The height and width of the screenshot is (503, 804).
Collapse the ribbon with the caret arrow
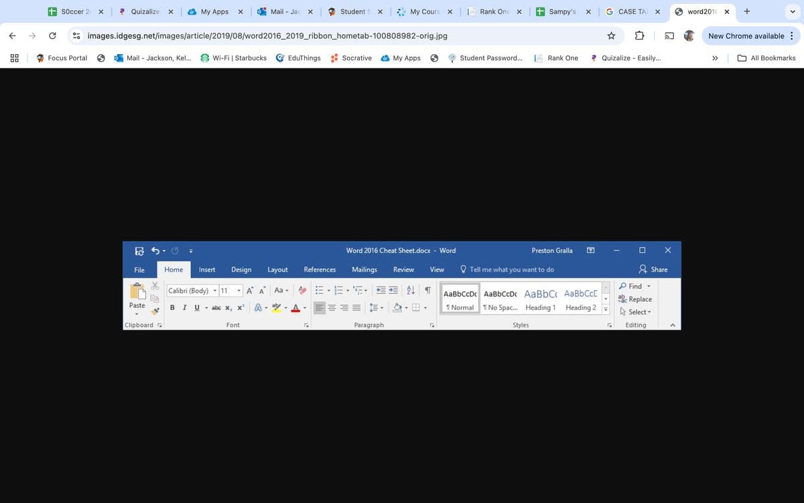pos(672,325)
